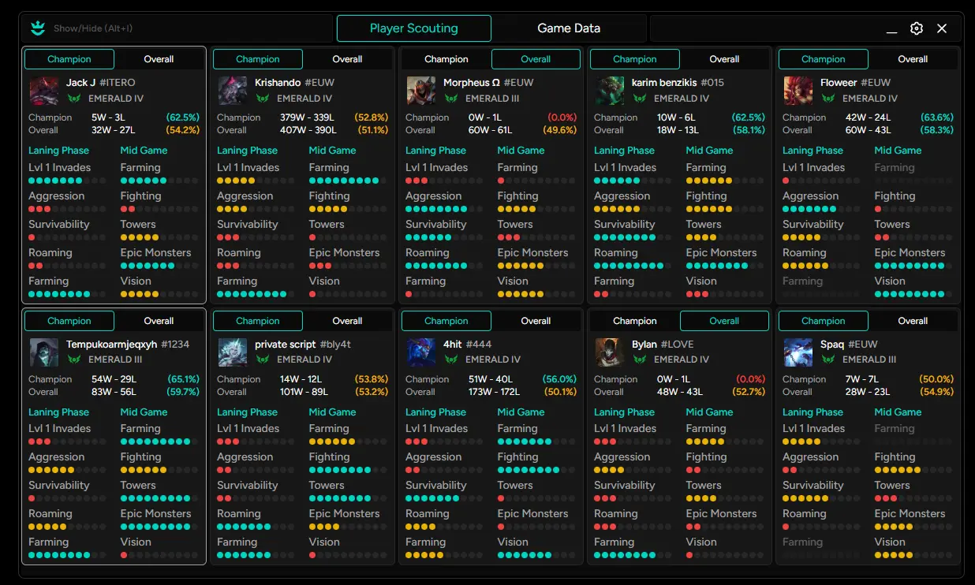The image size is (975, 585).
Task: Click Krishando's champion portrait
Action: 233,91
